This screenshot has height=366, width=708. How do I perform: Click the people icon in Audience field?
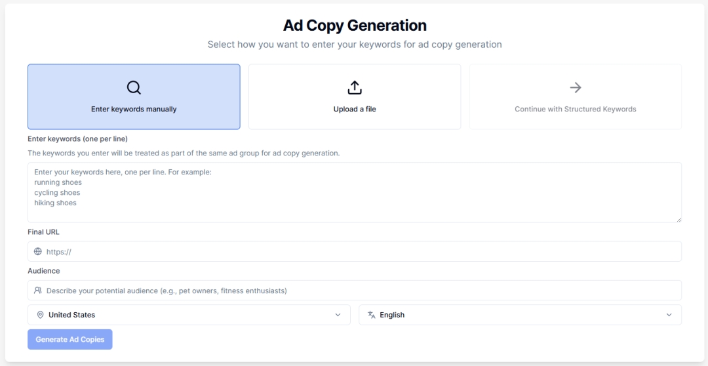coord(38,291)
